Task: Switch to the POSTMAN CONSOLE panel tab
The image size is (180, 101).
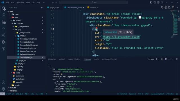Action: 109,59
